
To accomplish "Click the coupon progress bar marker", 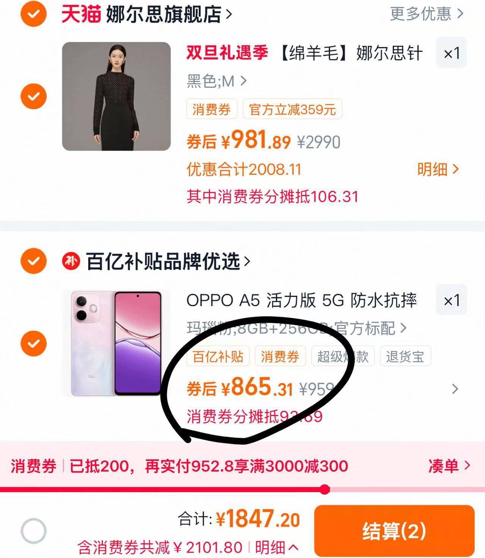I will [x=325, y=489].
